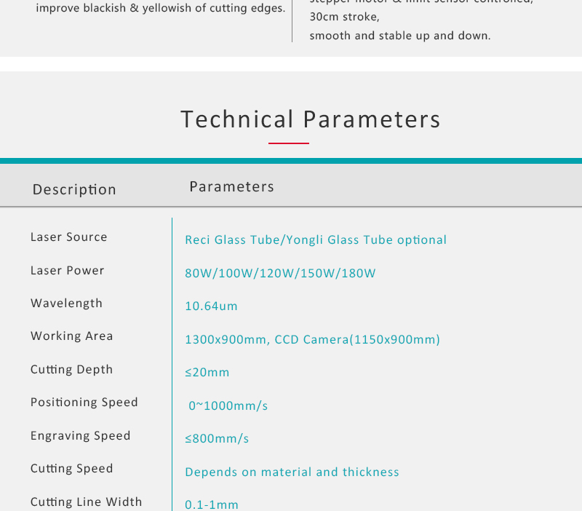Click the Wavelength label
Screen dimensions: 582x511
66,303
